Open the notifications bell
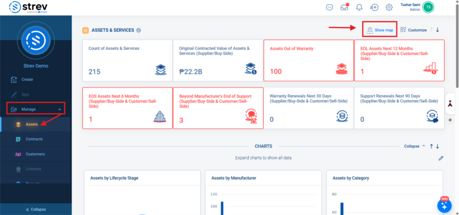 point(359,7)
